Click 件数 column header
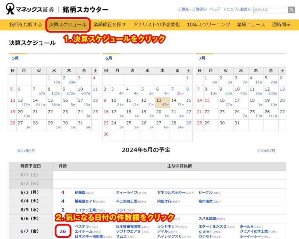Screen dimensions: 299x239 63,166
